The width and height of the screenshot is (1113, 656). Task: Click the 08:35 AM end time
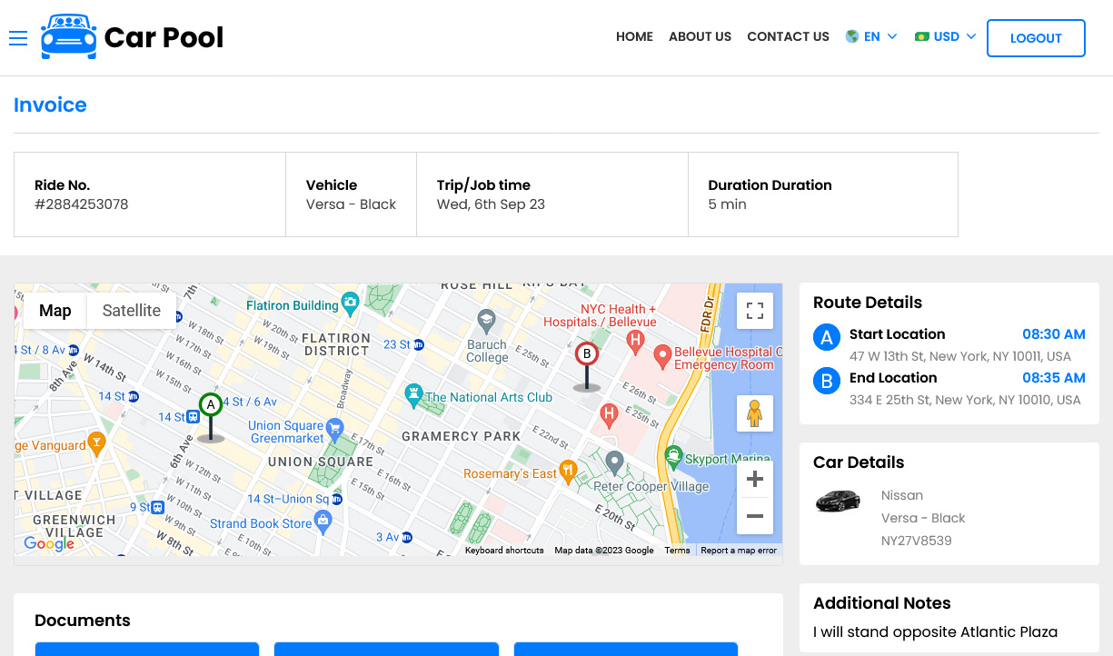(1054, 378)
